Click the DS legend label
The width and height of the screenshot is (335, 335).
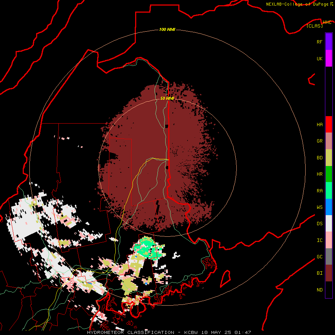pos(319,224)
